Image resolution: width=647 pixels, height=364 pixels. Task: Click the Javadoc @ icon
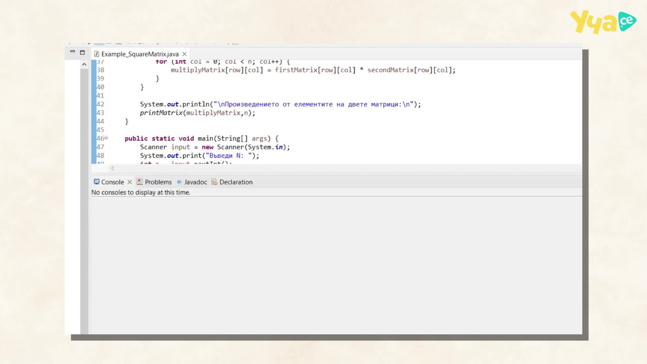(x=179, y=182)
